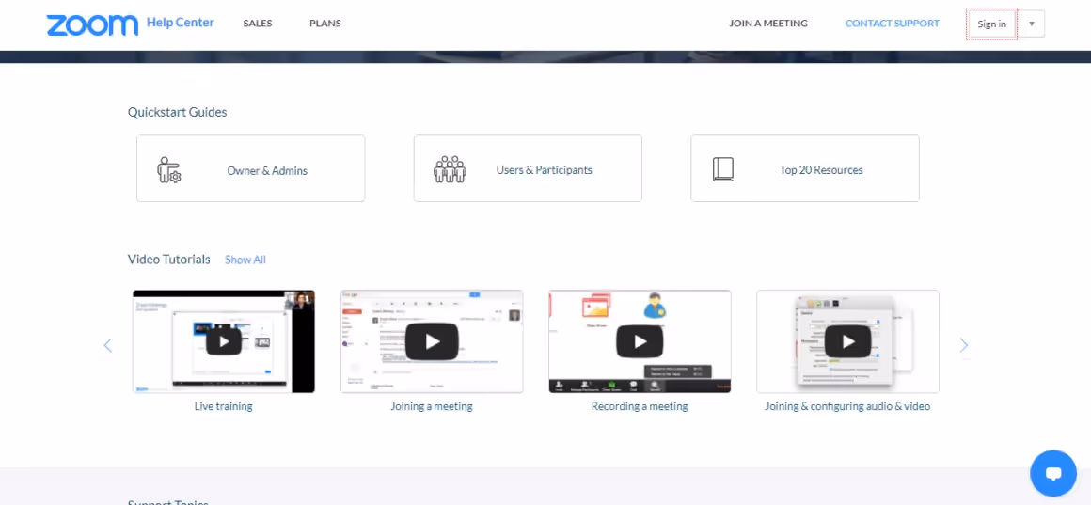Select JOIN A MEETING in header

[x=768, y=23]
